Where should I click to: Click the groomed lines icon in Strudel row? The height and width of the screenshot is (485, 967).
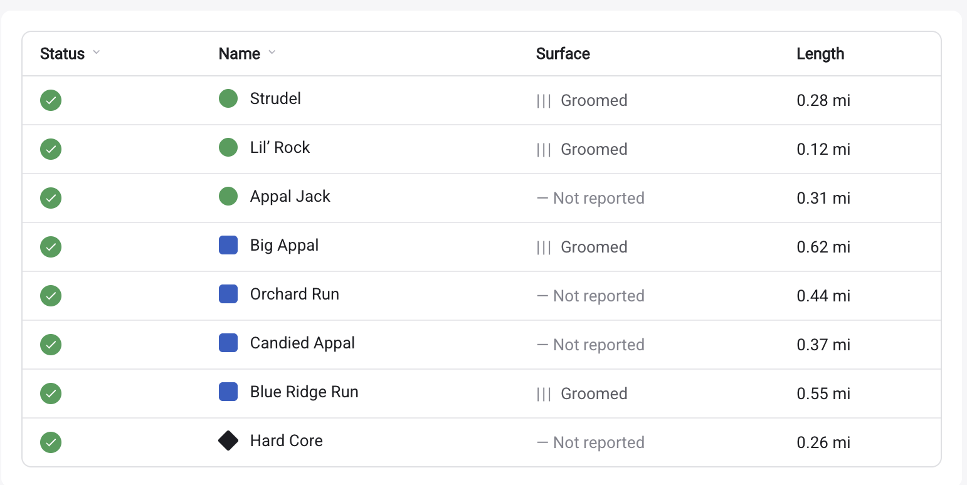point(544,101)
